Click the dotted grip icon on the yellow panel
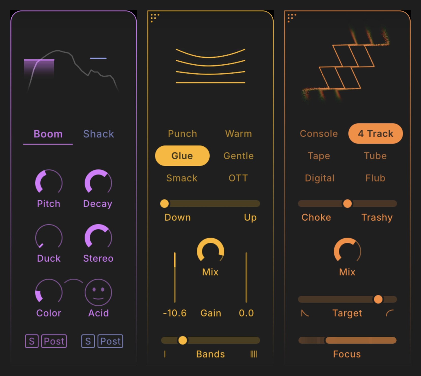 (155, 18)
